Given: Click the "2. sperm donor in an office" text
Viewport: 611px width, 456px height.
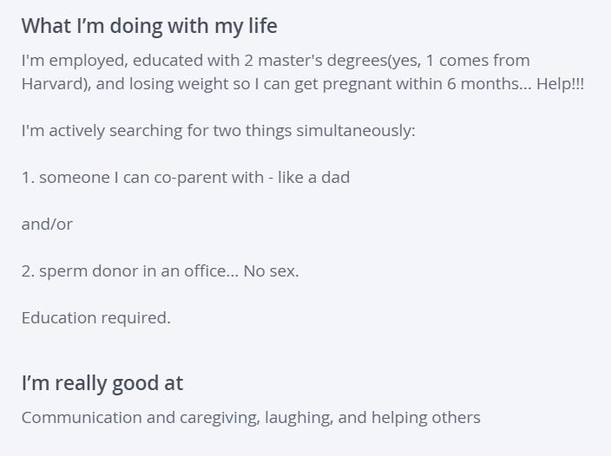Looking at the screenshot, I should coord(127,271).
